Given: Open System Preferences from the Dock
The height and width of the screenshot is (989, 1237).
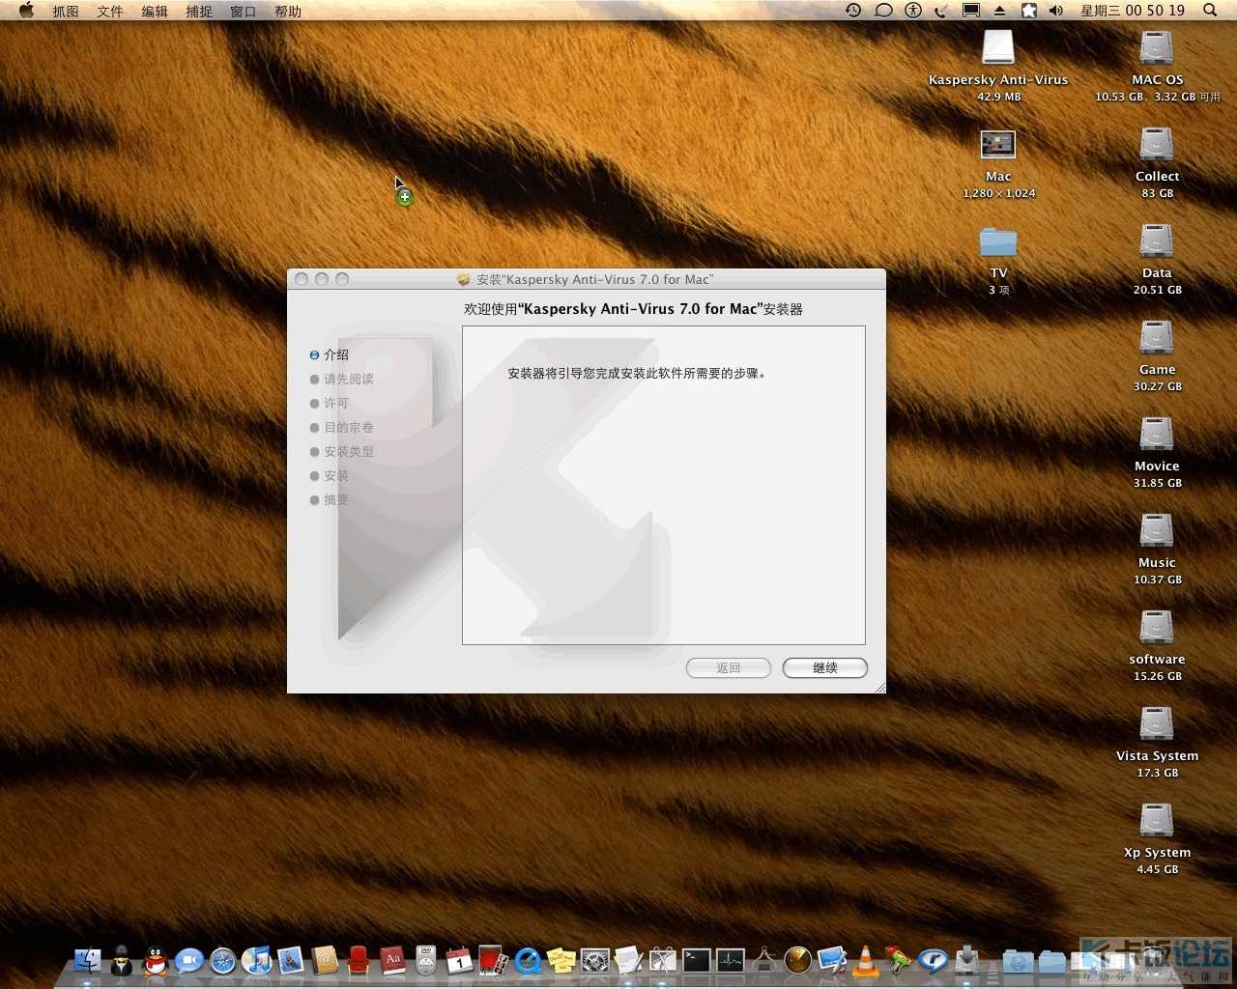Looking at the screenshot, I should coord(595,960).
